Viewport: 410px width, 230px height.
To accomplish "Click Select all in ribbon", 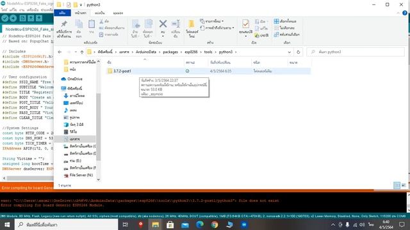I will (x=285, y=21).
